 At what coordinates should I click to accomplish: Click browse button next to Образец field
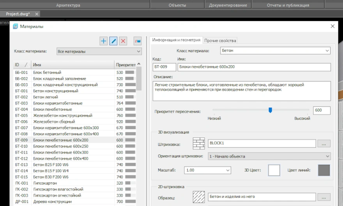tap(324, 197)
